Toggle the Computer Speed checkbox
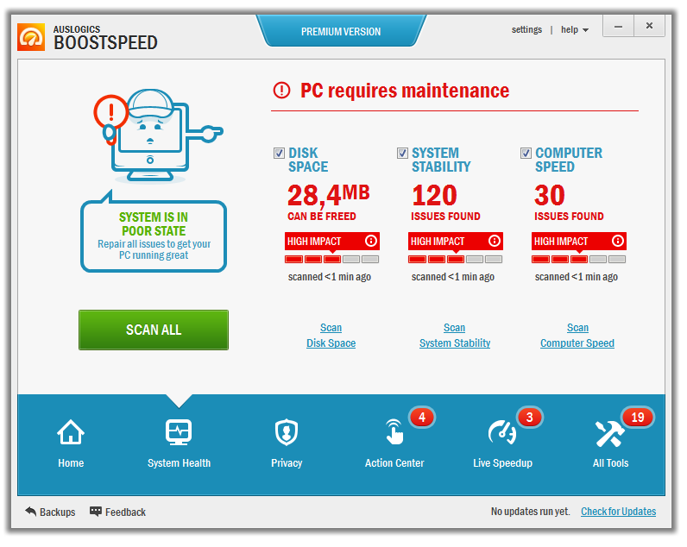 click(x=526, y=154)
